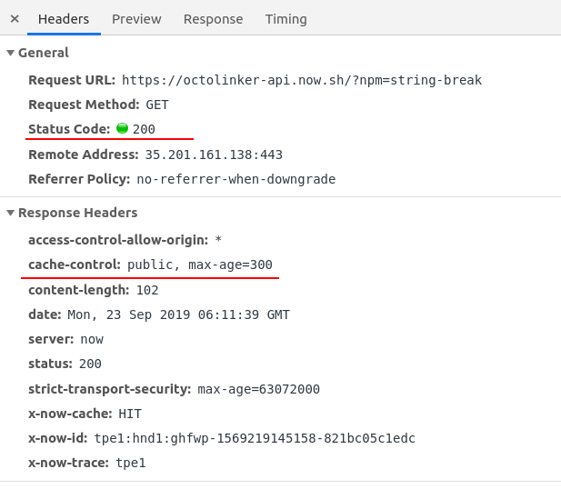Click the content-length value 102
Screen dimensions: 561x489
coord(147,290)
